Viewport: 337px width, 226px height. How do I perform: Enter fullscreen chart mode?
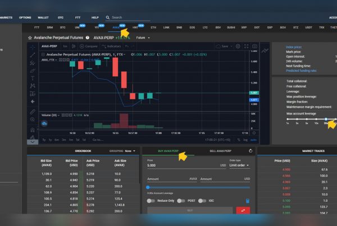click(247, 46)
